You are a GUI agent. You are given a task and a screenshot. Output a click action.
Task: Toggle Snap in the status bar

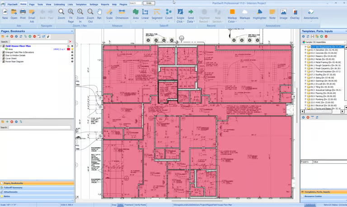click(114, 205)
